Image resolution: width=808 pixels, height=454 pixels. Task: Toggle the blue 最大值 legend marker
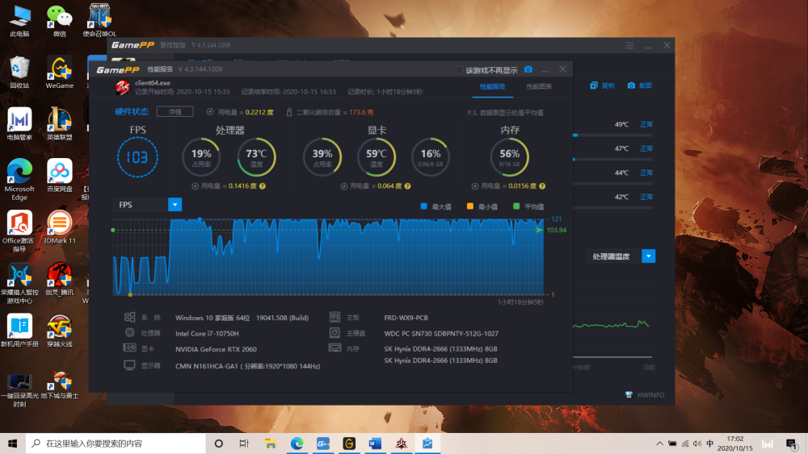pyautogui.click(x=423, y=206)
